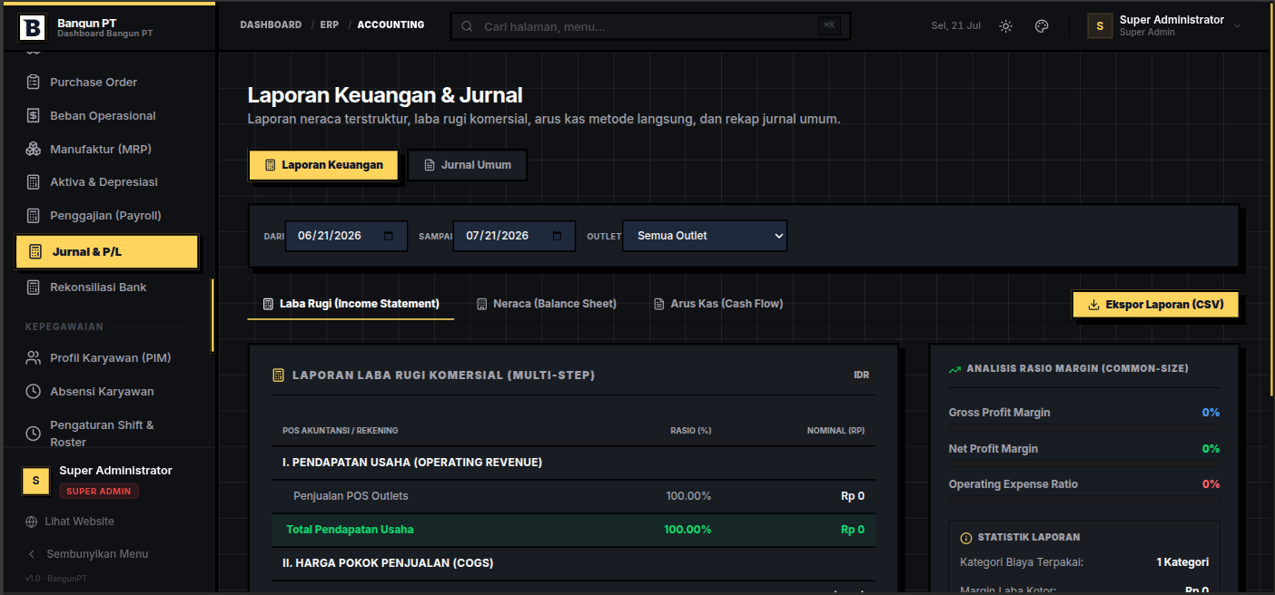
Task: Click the Sampai date input field
Action: [514, 236]
